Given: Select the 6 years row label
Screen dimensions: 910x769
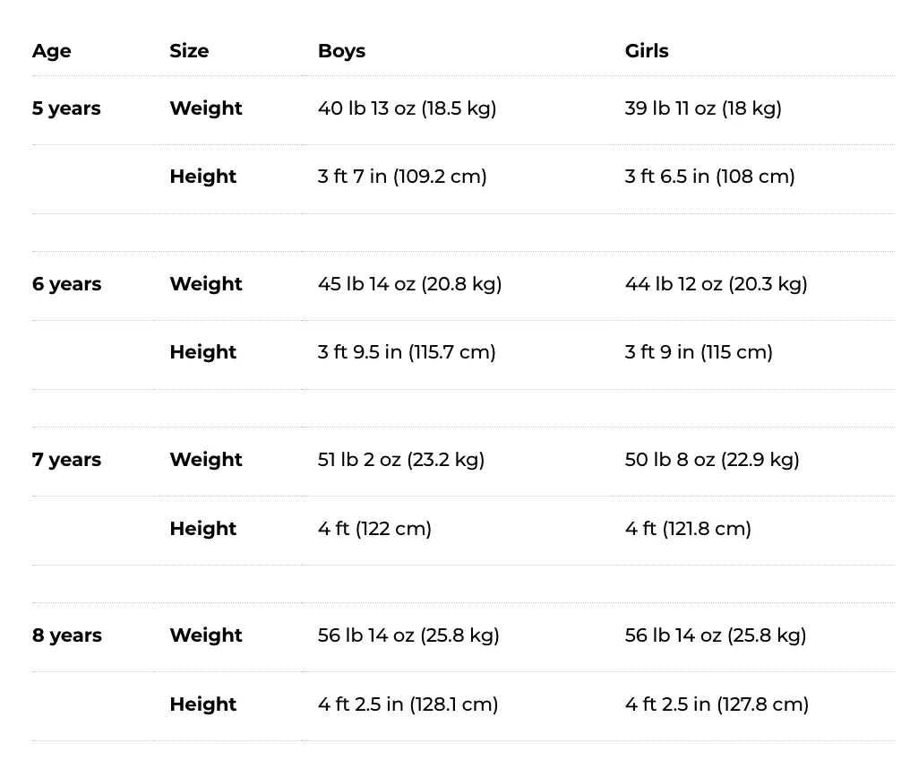Looking at the screenshot, I should (x=67, y=284).
